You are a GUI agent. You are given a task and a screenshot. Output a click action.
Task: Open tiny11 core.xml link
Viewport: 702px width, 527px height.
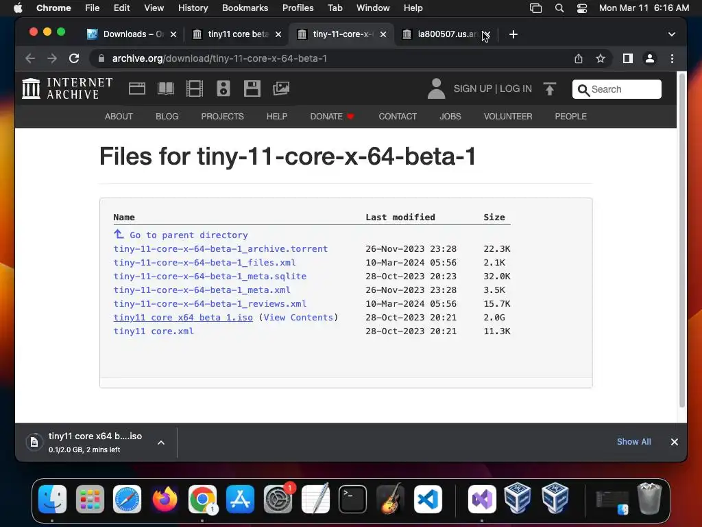point(154,331)
